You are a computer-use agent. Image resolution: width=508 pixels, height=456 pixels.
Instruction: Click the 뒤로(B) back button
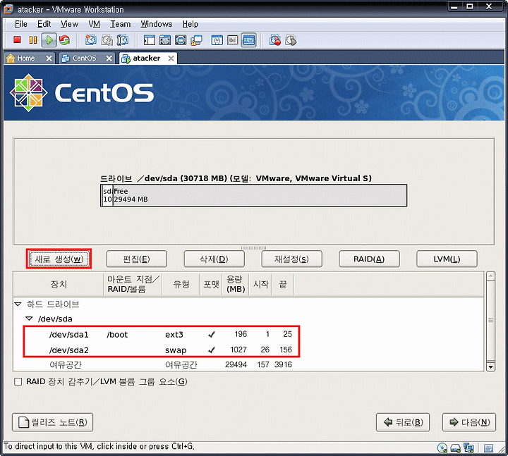pos(403,422)
